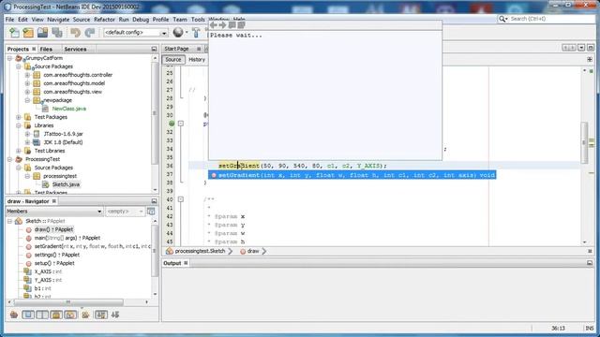Open the empty filter dropdown in Navigator
Image resolution: width=600 pixels, height=337 pixels.
click(x=141, y=212)
